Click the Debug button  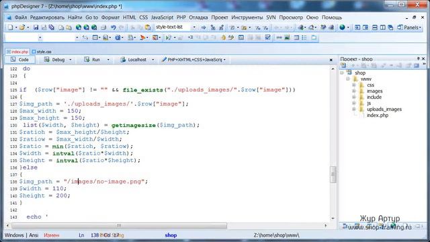tap(54, 60)
